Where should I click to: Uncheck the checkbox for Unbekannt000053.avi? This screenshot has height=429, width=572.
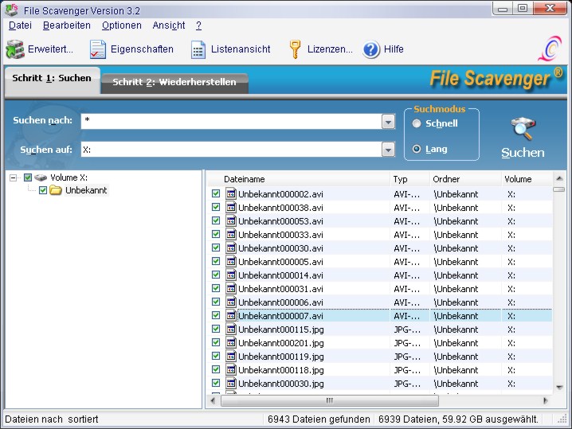216,220
